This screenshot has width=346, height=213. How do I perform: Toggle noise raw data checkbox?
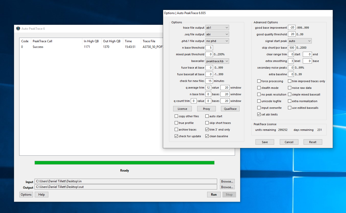tap(289, 88)
